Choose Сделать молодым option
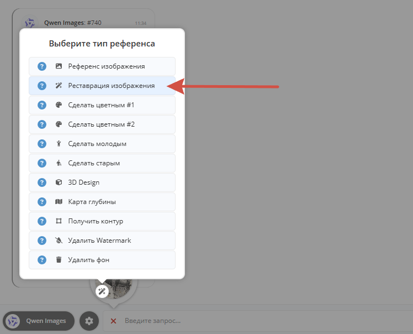Image resolution: width=413 pixels, height=334 pixels. click(102, 144)
